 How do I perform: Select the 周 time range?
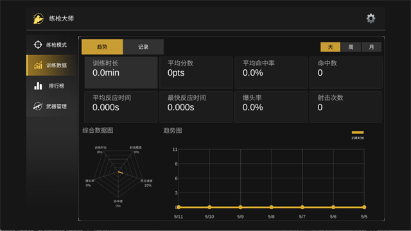click(351, 47)
